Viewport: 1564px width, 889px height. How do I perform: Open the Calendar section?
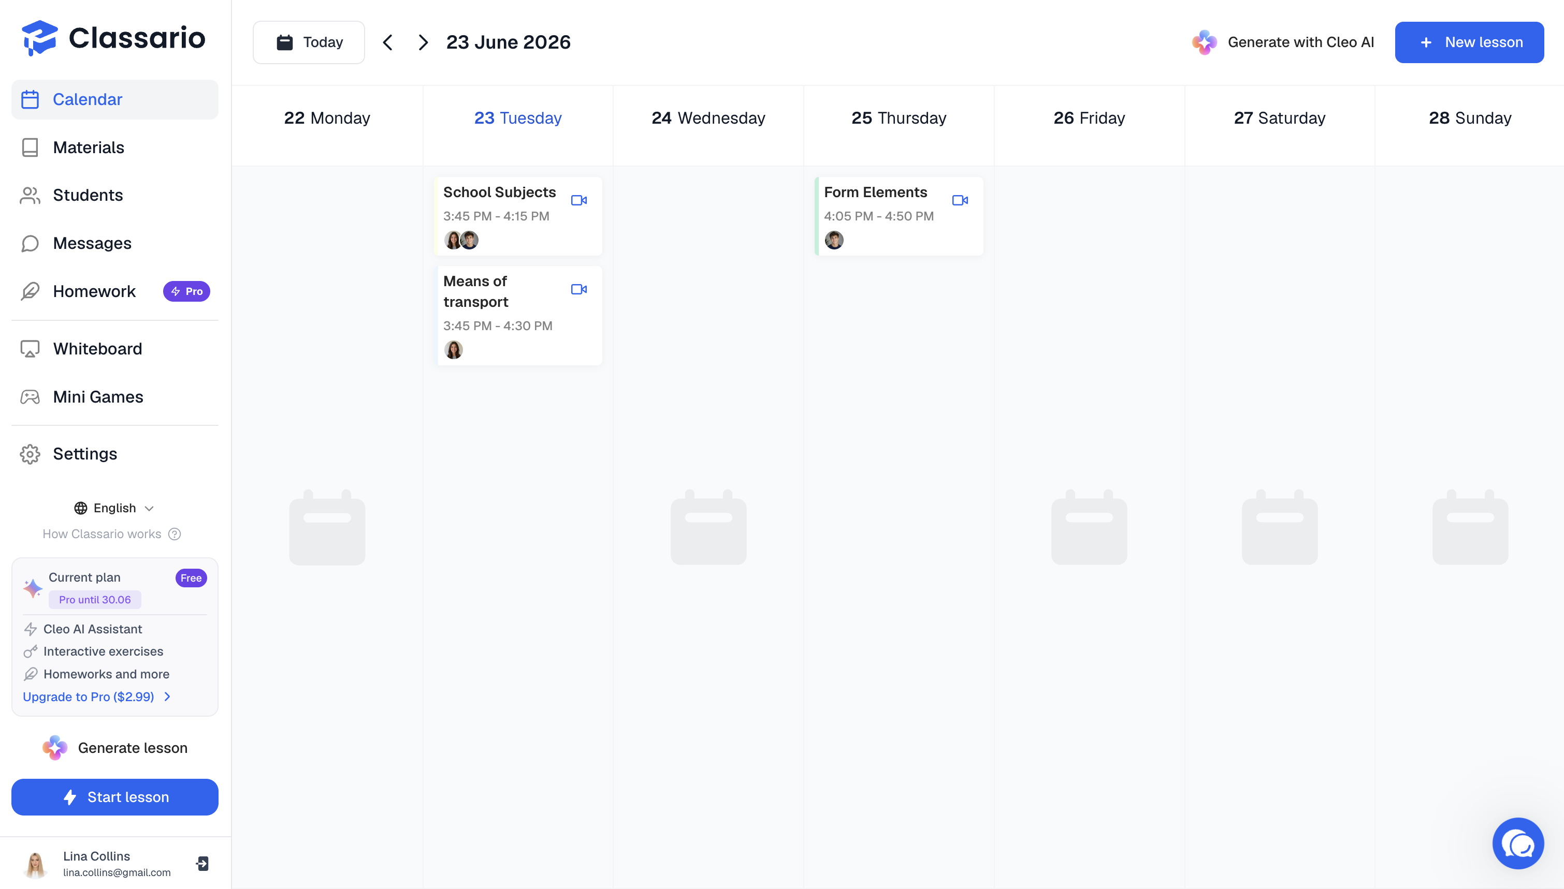click(x=115, y=99)
